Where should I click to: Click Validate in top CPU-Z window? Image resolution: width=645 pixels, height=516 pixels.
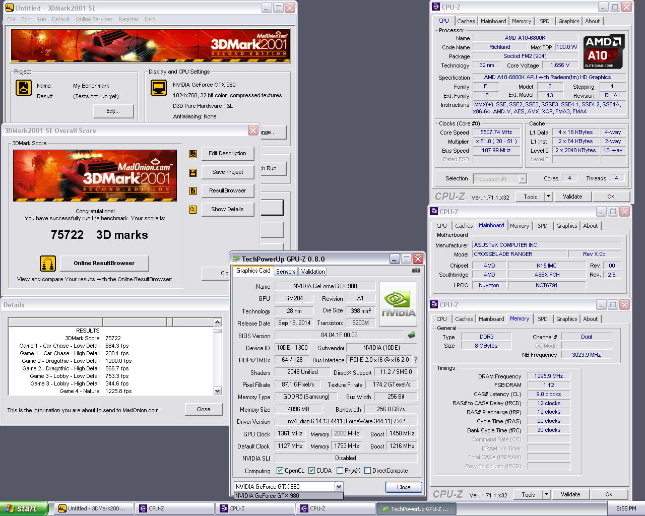572,197
